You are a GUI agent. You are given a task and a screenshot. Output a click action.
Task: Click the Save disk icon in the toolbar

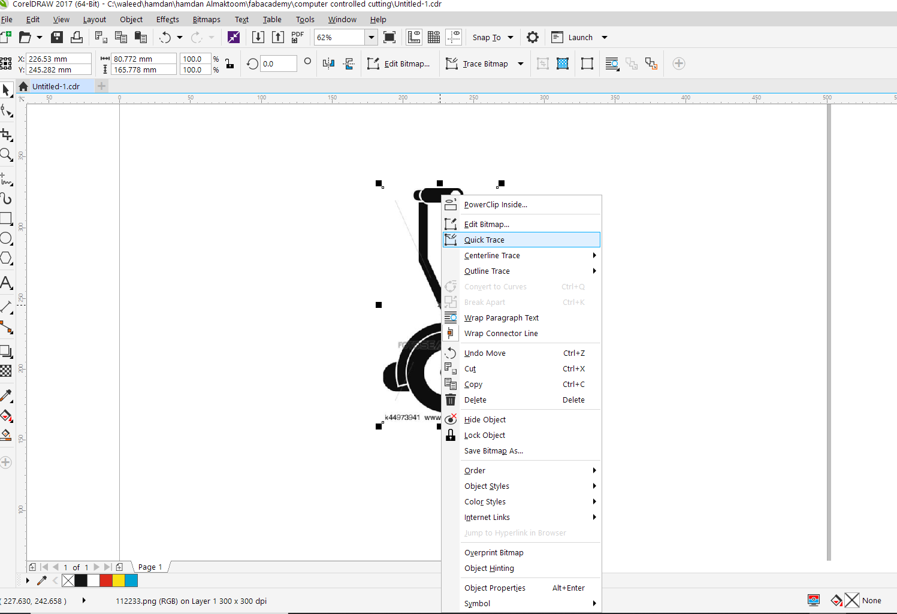pyautogui.click(x=57, y=37)
